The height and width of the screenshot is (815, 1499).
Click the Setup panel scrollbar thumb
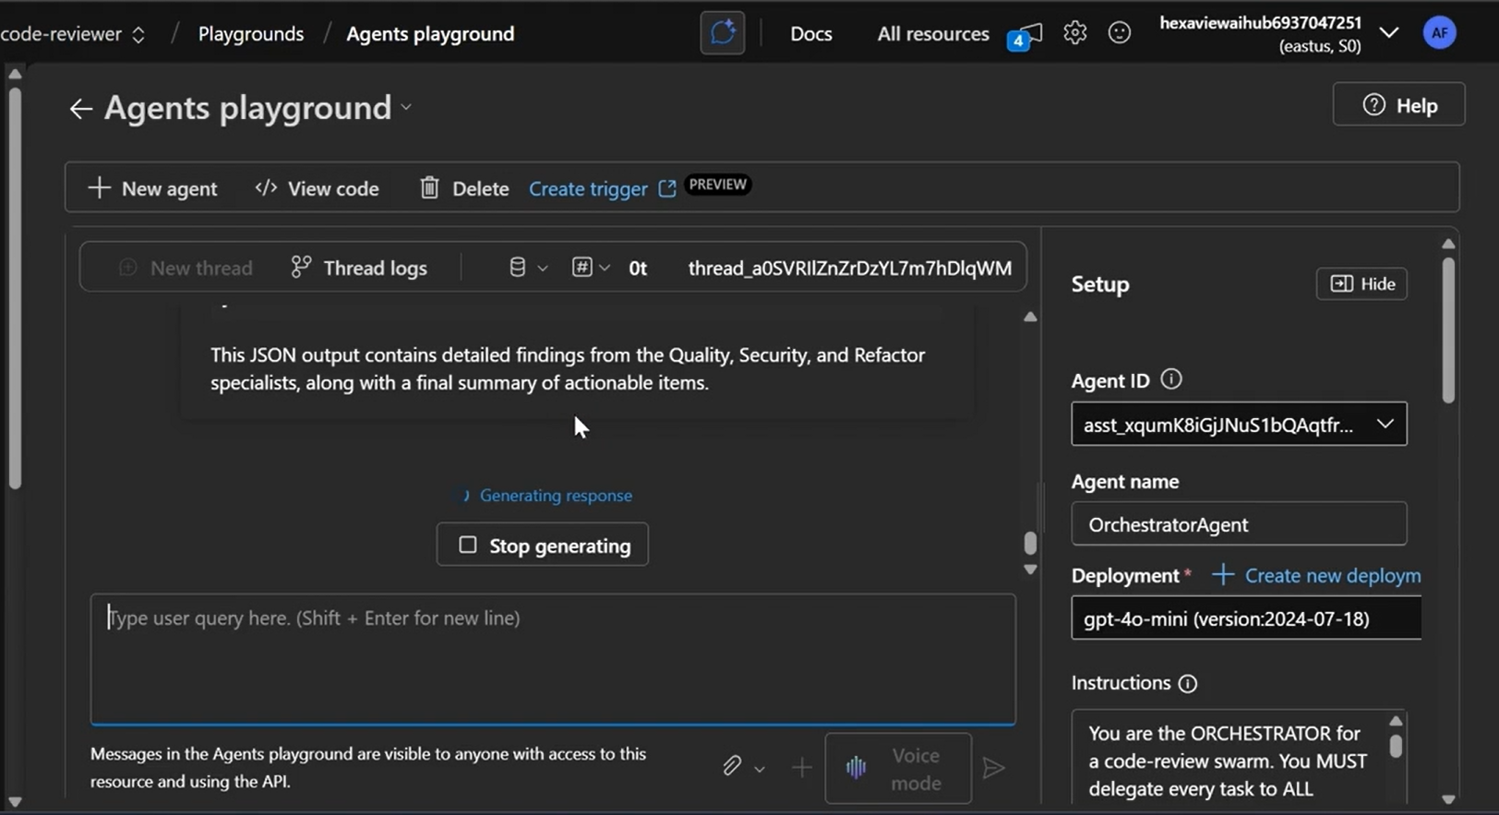[1448, 329]
